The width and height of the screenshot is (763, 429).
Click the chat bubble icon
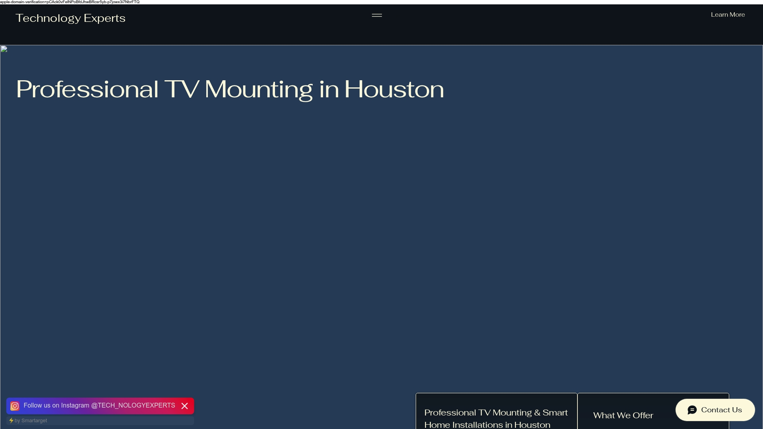tap(692, 410)
